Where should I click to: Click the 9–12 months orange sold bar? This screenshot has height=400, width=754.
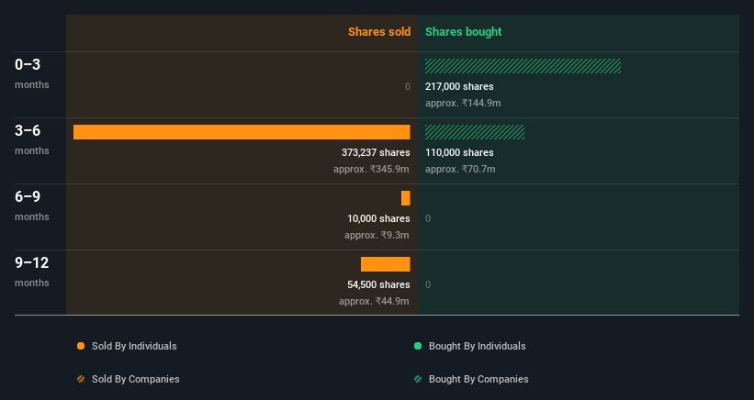pos(385,264)
